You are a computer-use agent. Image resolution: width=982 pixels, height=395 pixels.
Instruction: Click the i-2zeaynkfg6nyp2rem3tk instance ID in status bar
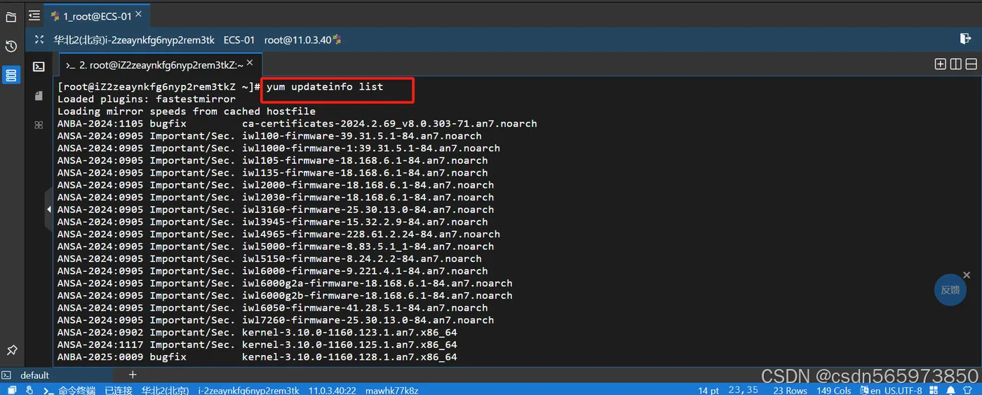tap(248, 390)
